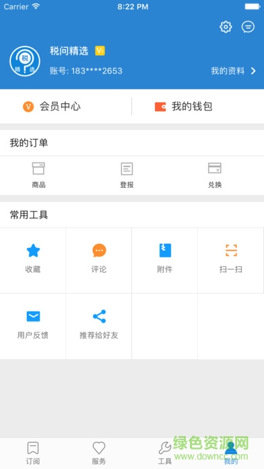The width and height of the screenshot is (264, 469).
Task: Tap the account number 183****2653
Action: point(97,71)
